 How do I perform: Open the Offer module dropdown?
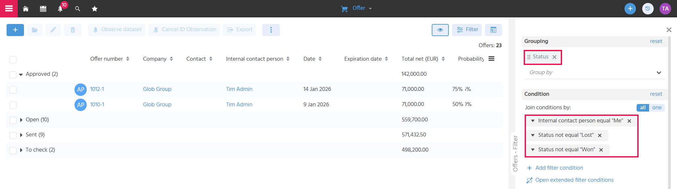pos(357,8)
